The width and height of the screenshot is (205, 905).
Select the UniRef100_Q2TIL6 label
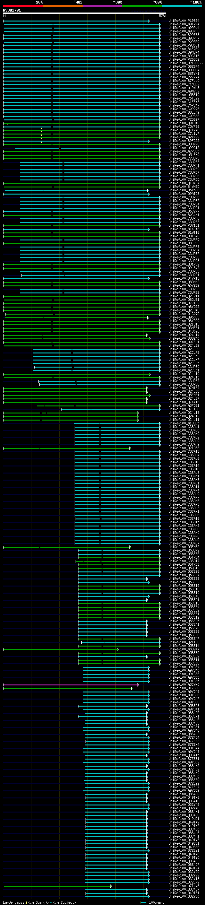click(184, 643)
